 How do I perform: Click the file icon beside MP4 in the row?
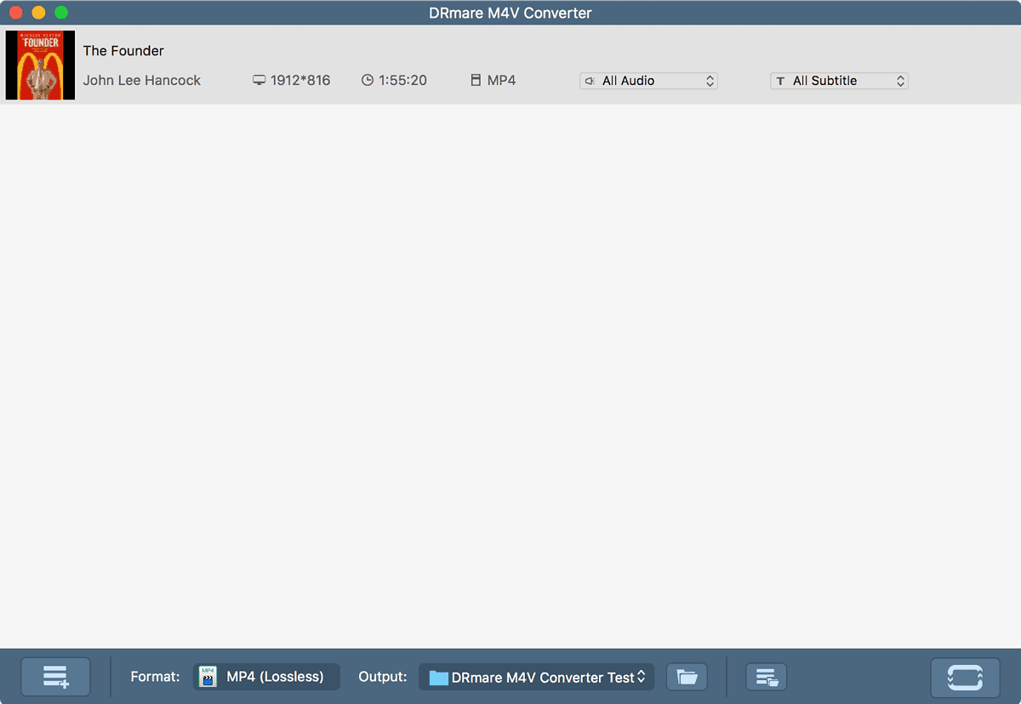[476, 81]
